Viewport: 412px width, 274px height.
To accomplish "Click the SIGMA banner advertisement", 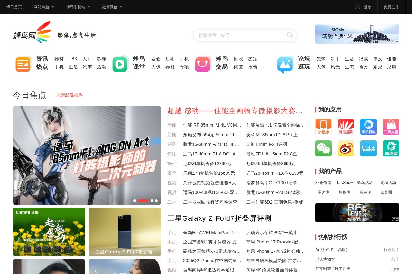I will [x=357, y=34].
